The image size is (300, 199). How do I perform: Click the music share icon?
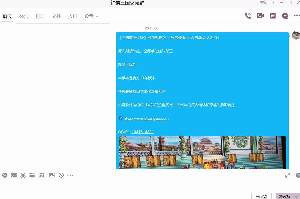(42, 175)
